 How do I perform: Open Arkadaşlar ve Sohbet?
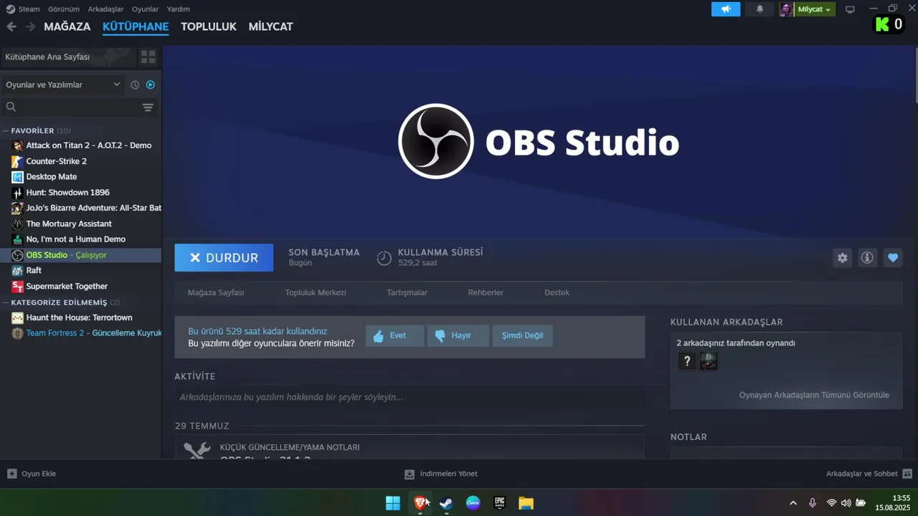click(869, 474)
